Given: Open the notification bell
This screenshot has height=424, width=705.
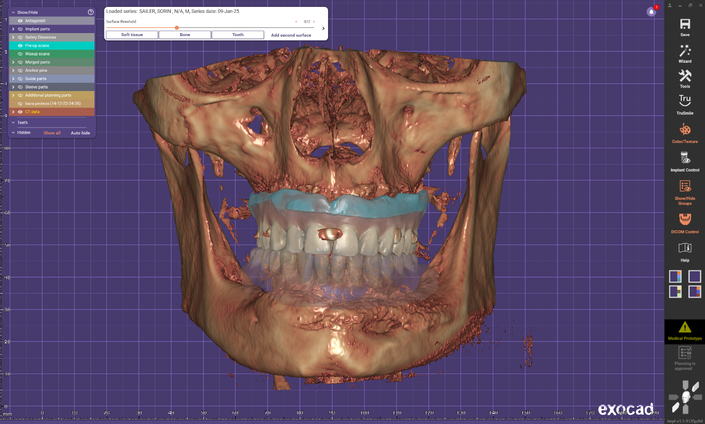Looking at the screenshot, I should (x=651, y=12).
